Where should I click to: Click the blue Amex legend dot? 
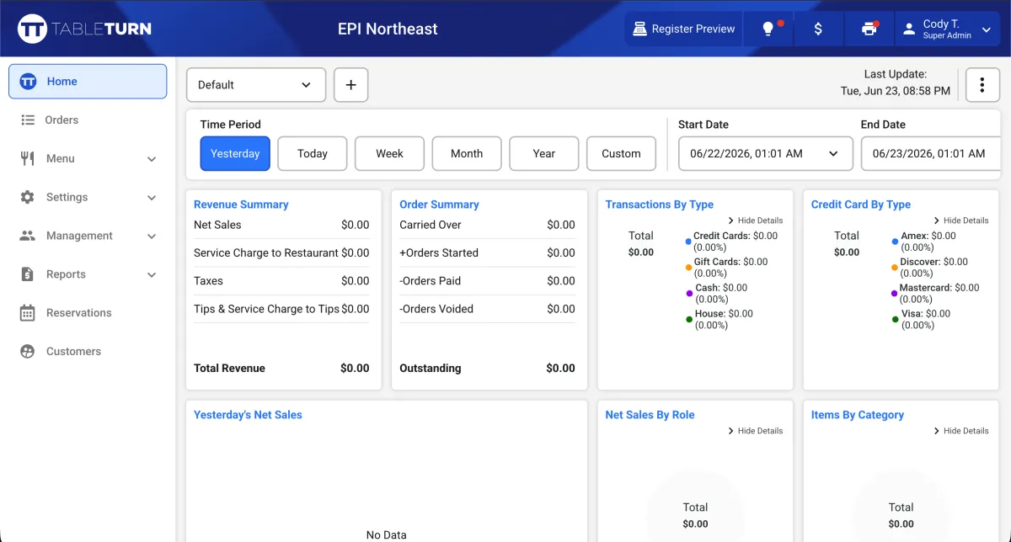[895, 242]
